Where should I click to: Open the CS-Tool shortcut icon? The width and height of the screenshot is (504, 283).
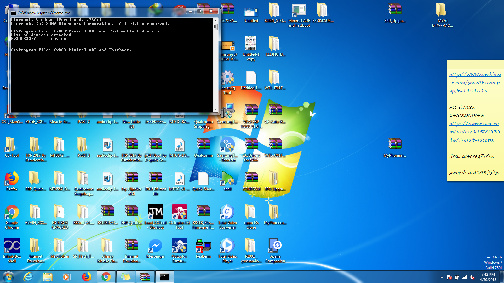(x=12, y=147)
